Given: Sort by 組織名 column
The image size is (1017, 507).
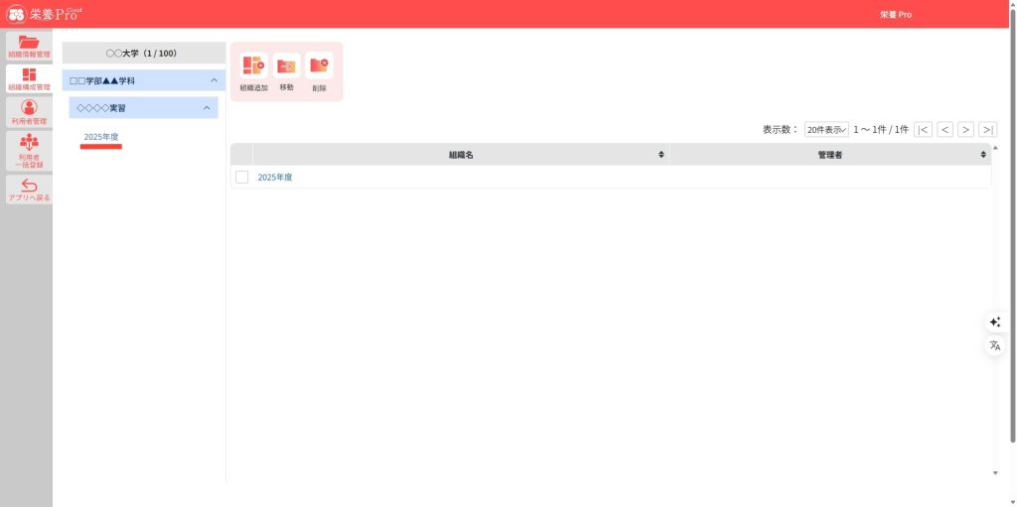Looking at the screenshot, I should [x=661, y=155].
